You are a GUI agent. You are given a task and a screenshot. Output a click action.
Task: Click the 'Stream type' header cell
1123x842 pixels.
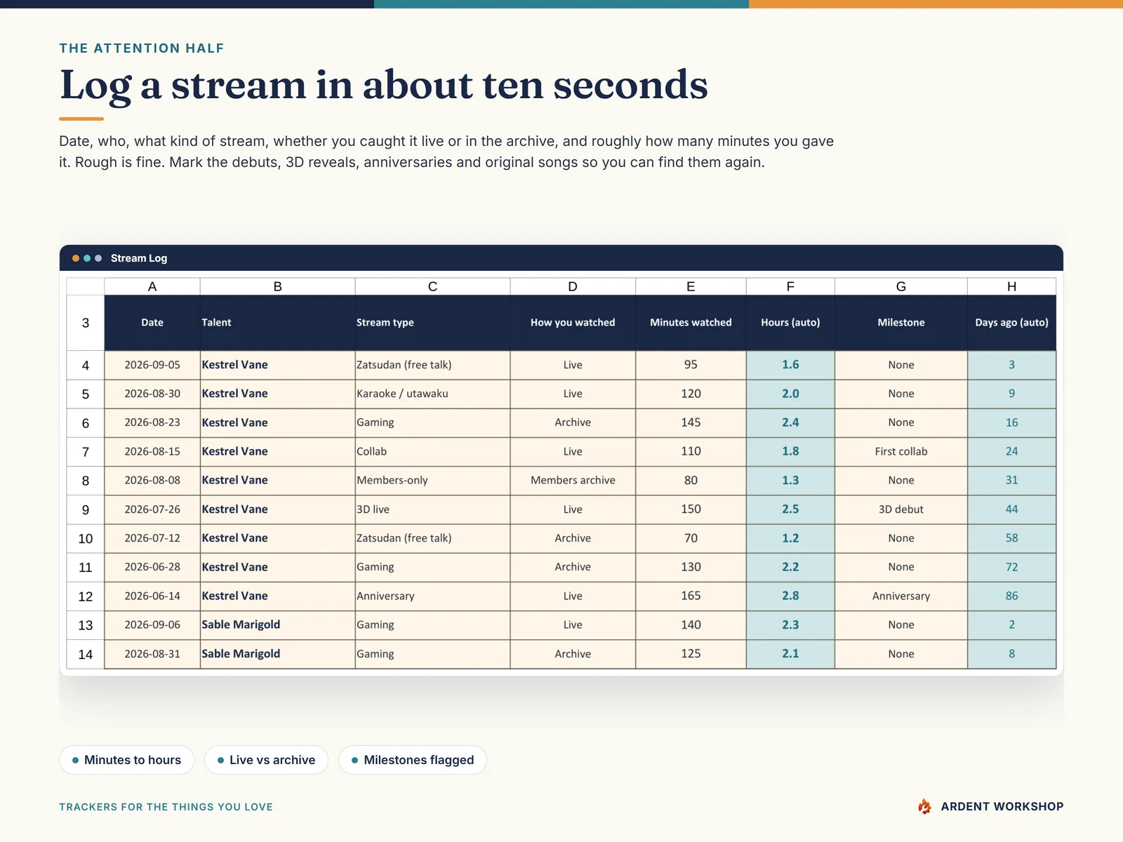432,323
